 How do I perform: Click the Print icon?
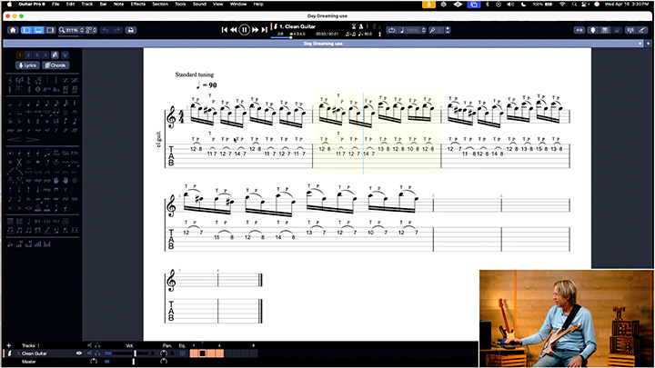coord(131,30)
